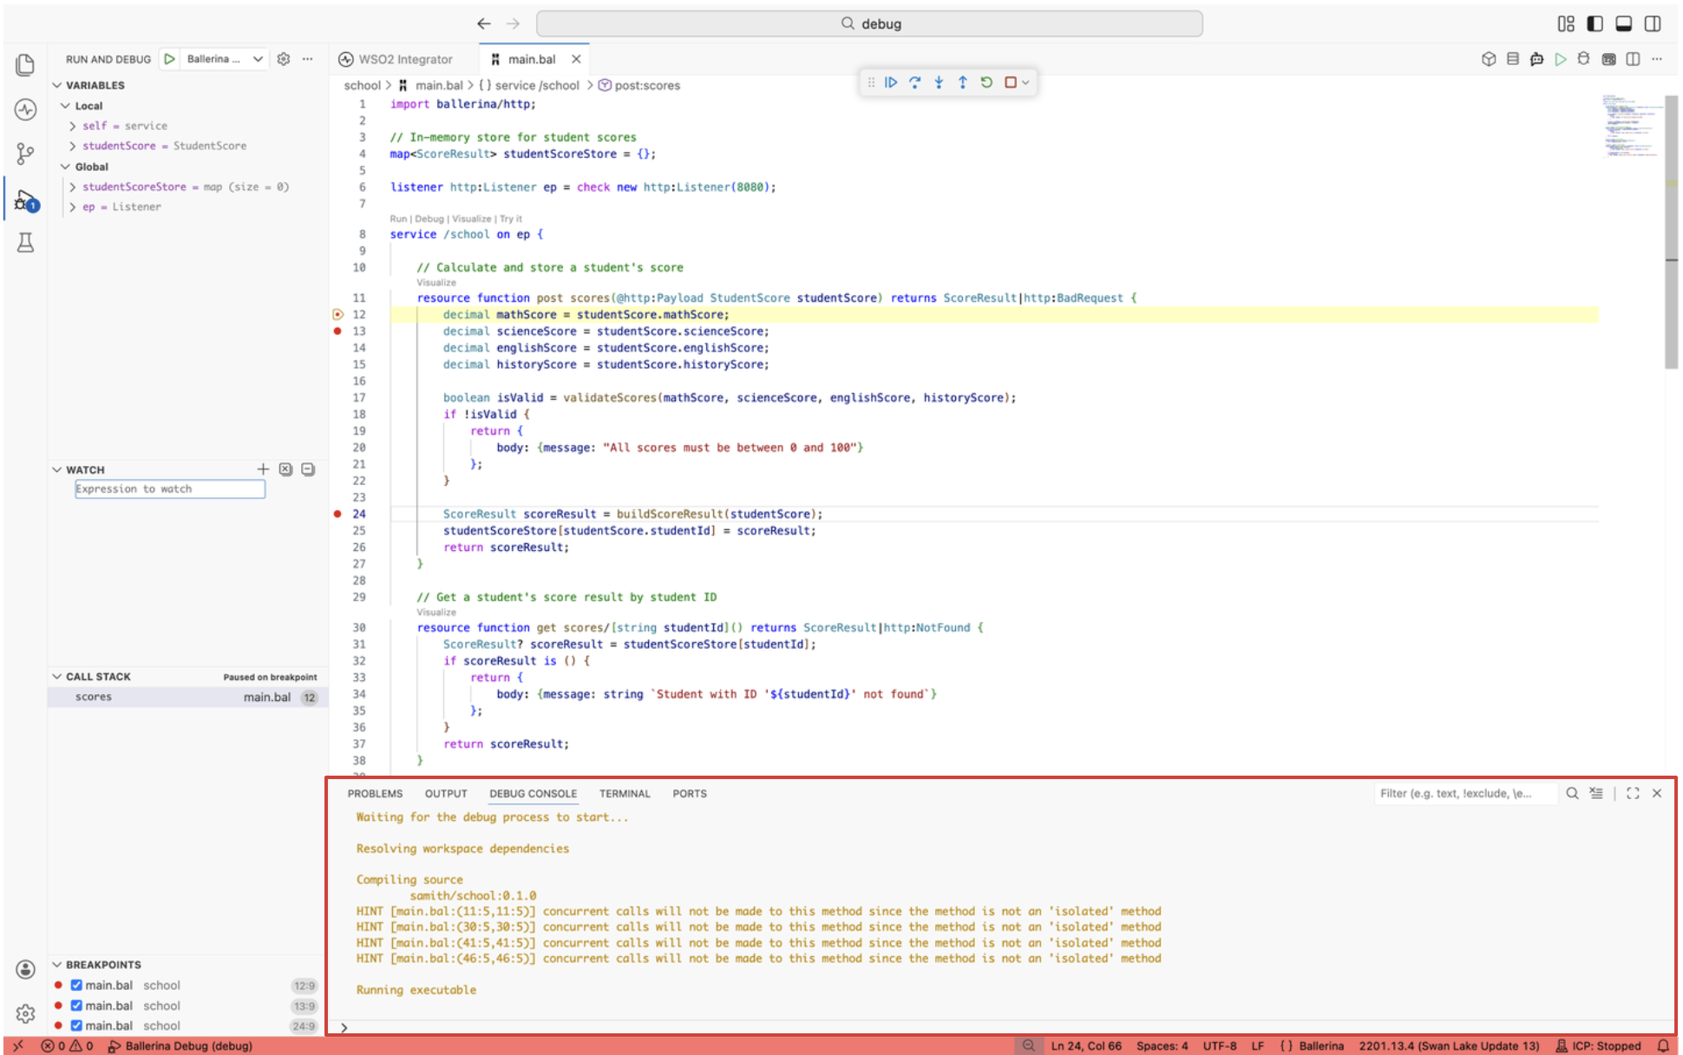Add a new watch expression
The width and height of the screenshot is (1683, 1055).
coord(263,469)
